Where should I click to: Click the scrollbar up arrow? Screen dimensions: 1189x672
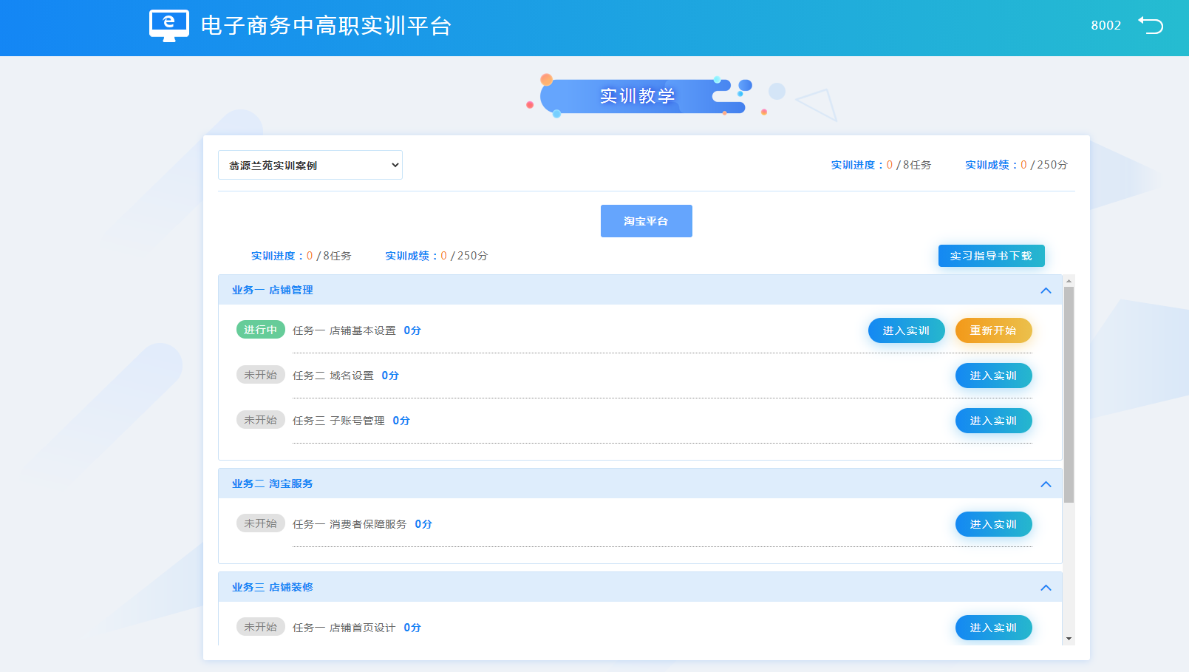(x=1069, y=281)
